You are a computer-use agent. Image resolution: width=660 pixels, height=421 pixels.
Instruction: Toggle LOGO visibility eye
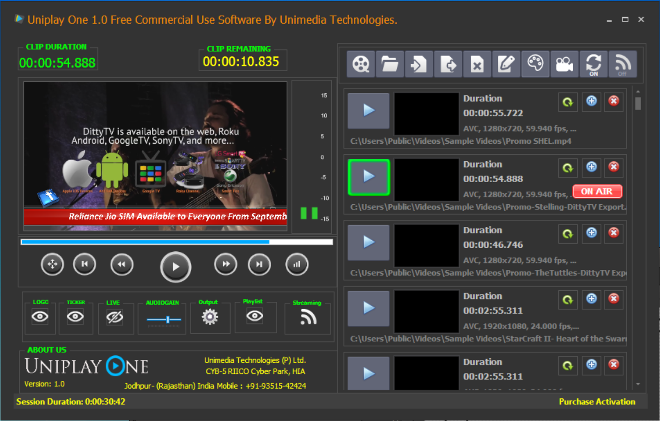click(40, 317)
